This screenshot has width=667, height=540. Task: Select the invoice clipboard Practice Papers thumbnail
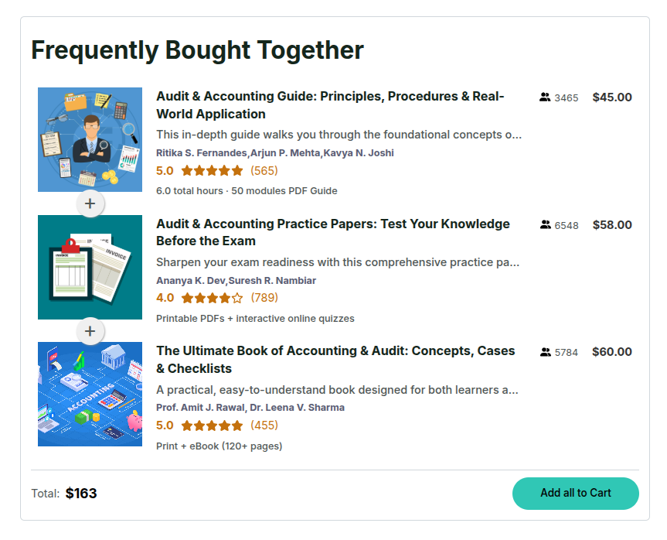pos(90,267)
